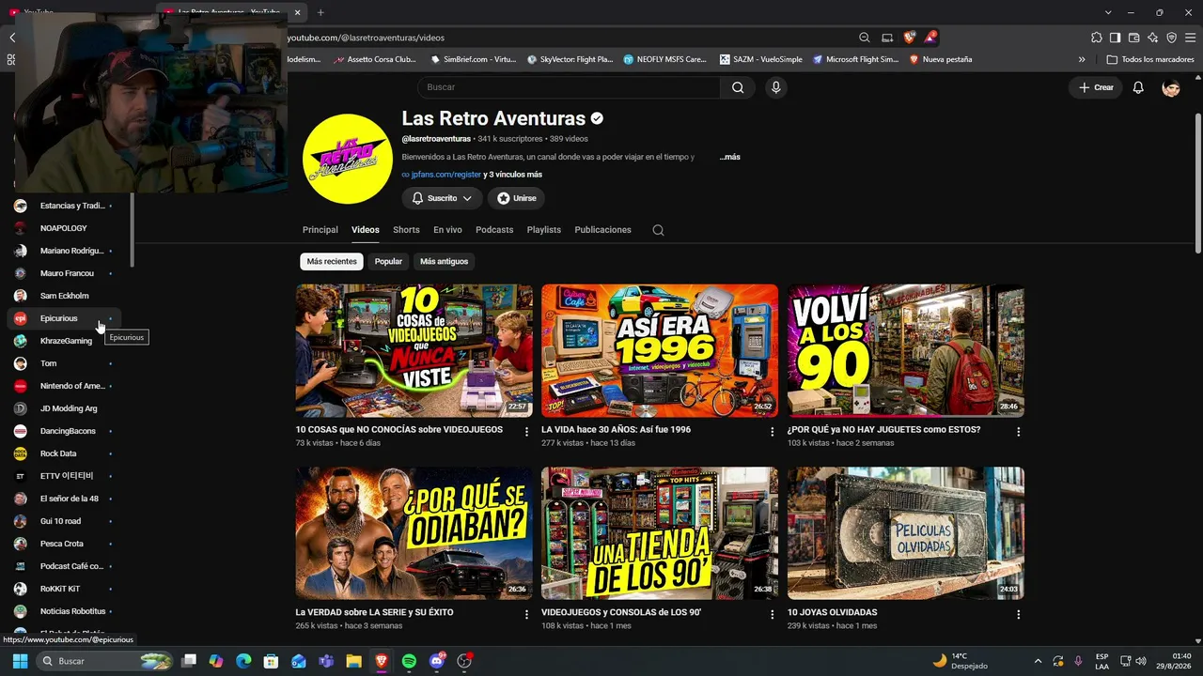Click the Brave Shields icon in address bar
1203x676 pixels.
(x=909, y=38)
